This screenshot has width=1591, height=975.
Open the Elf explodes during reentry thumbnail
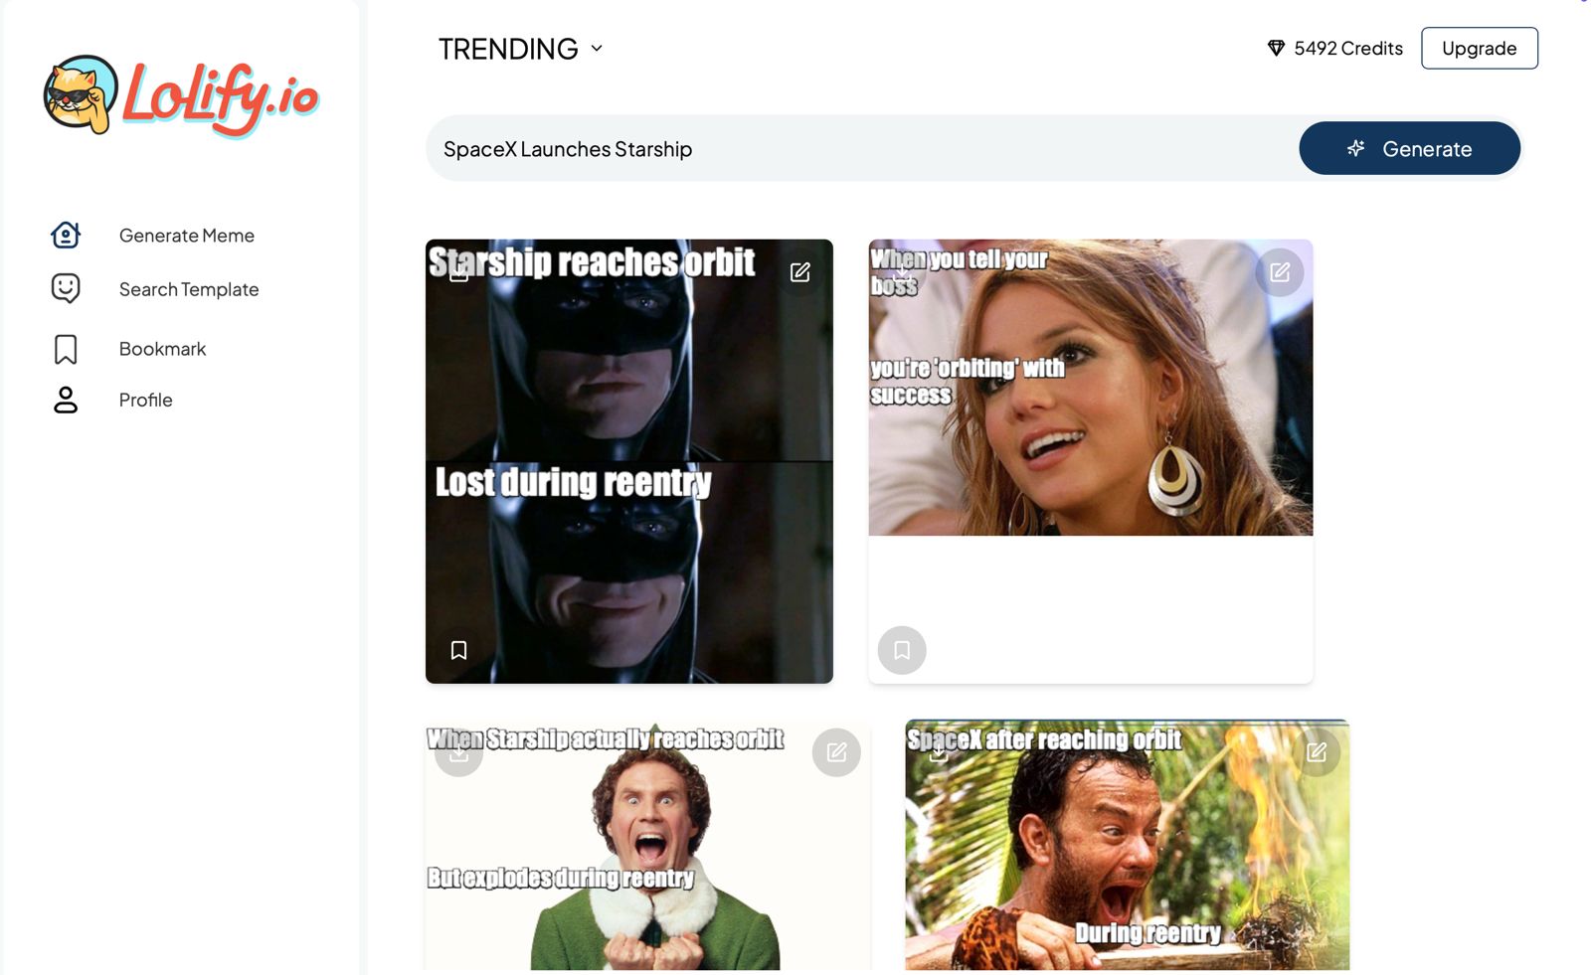(647, 846)
